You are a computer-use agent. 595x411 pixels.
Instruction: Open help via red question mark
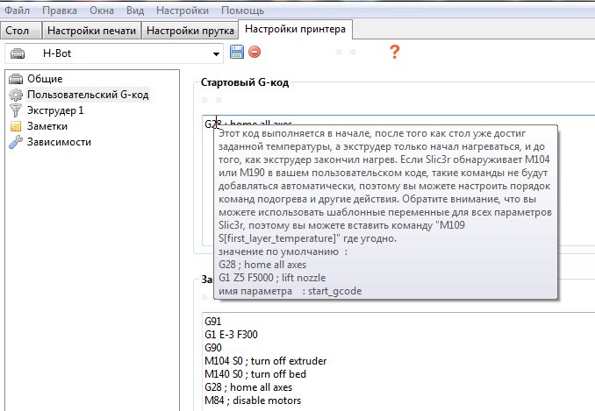[395, 52]
